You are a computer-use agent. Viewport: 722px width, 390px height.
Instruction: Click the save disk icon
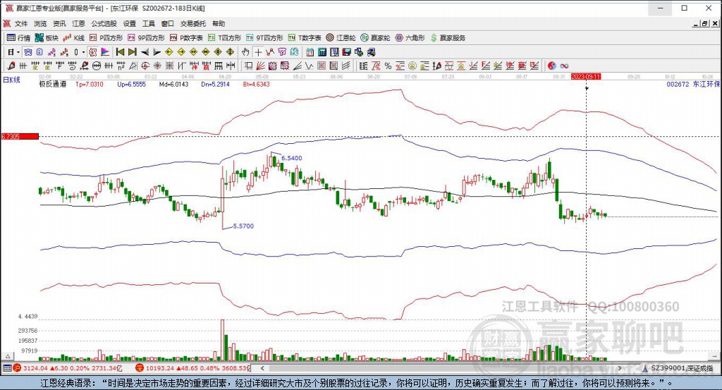[x=346, y=52]
